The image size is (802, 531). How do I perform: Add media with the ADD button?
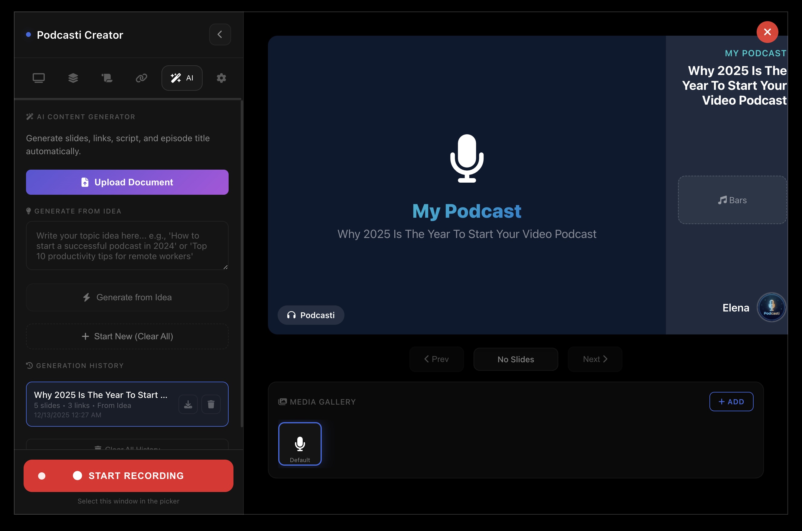coord(731,402)
